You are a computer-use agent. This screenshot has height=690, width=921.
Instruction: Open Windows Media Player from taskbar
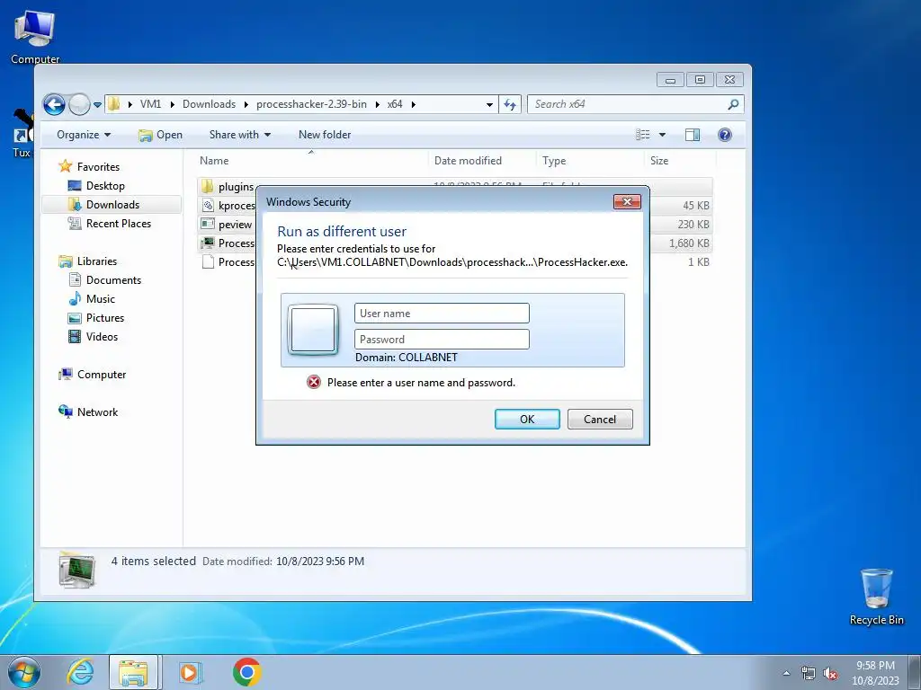click(190, 672)
